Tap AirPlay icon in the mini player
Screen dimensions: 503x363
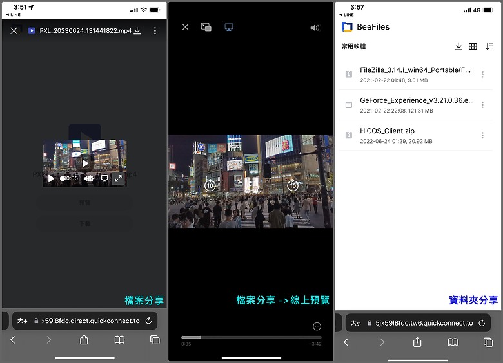point(104,178)
